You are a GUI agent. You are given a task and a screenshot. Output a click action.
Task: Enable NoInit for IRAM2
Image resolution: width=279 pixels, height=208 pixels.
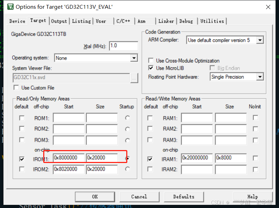coord(256,170)
